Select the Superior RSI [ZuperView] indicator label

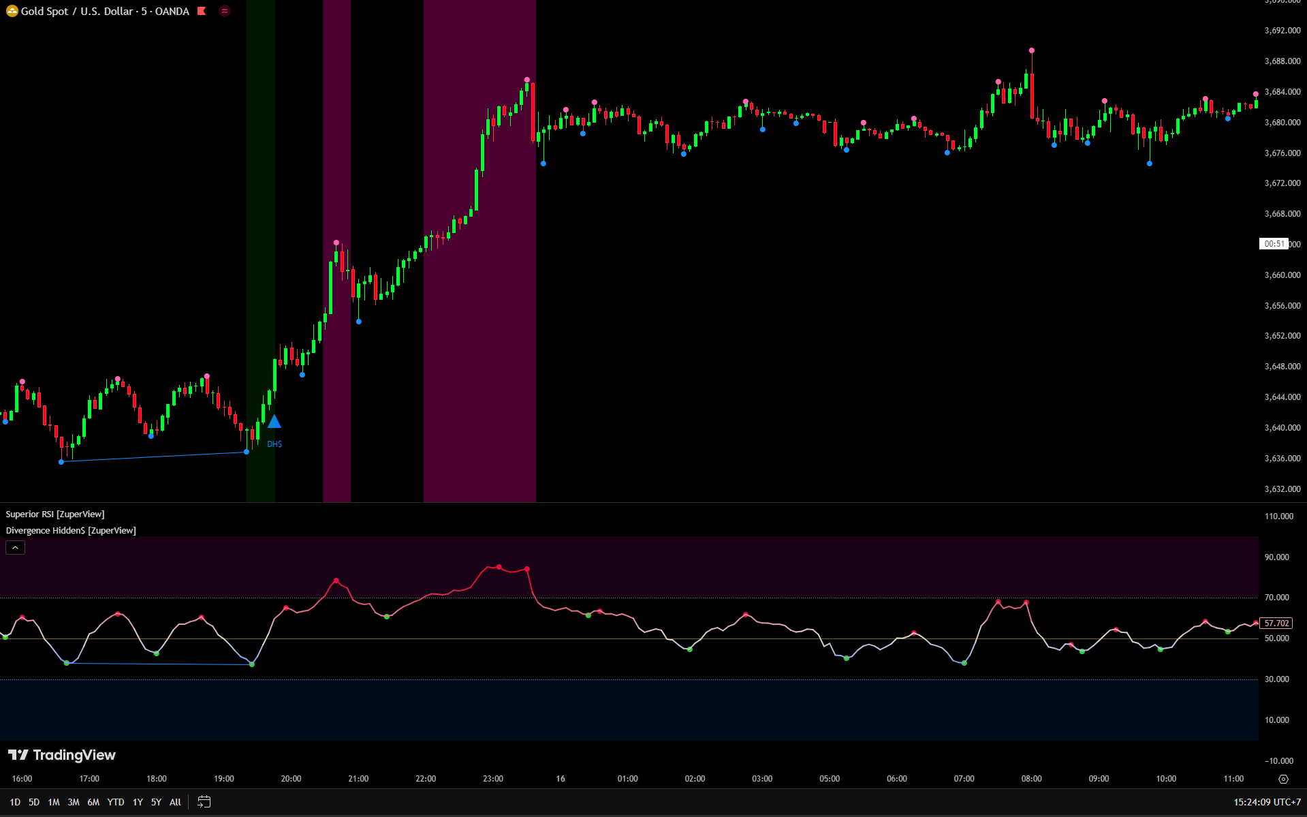click(55, 514)
